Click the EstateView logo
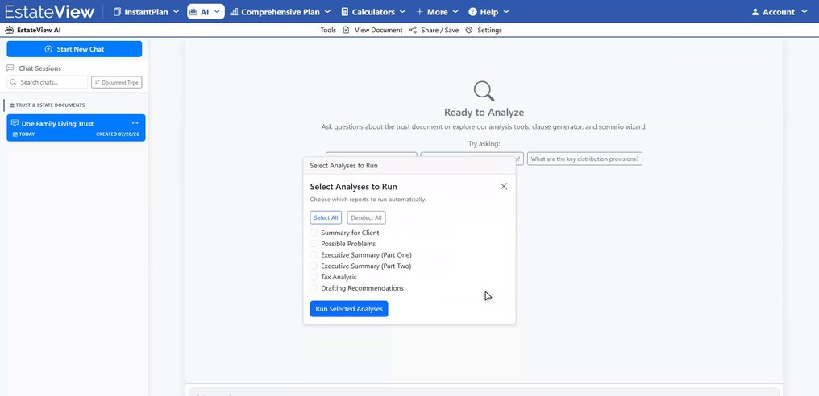Image resolution: width=819 pixels, height=396 pixels. click(x=50, y=11)
